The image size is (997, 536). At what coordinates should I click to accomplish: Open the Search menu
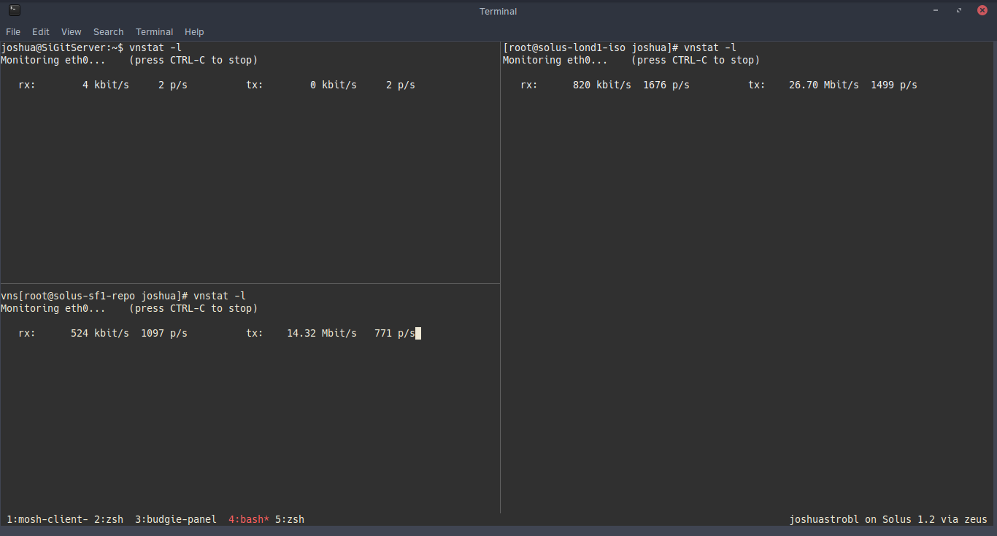[x=109, y=32]
